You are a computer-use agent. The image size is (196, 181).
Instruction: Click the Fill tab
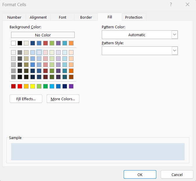(110, 17)
